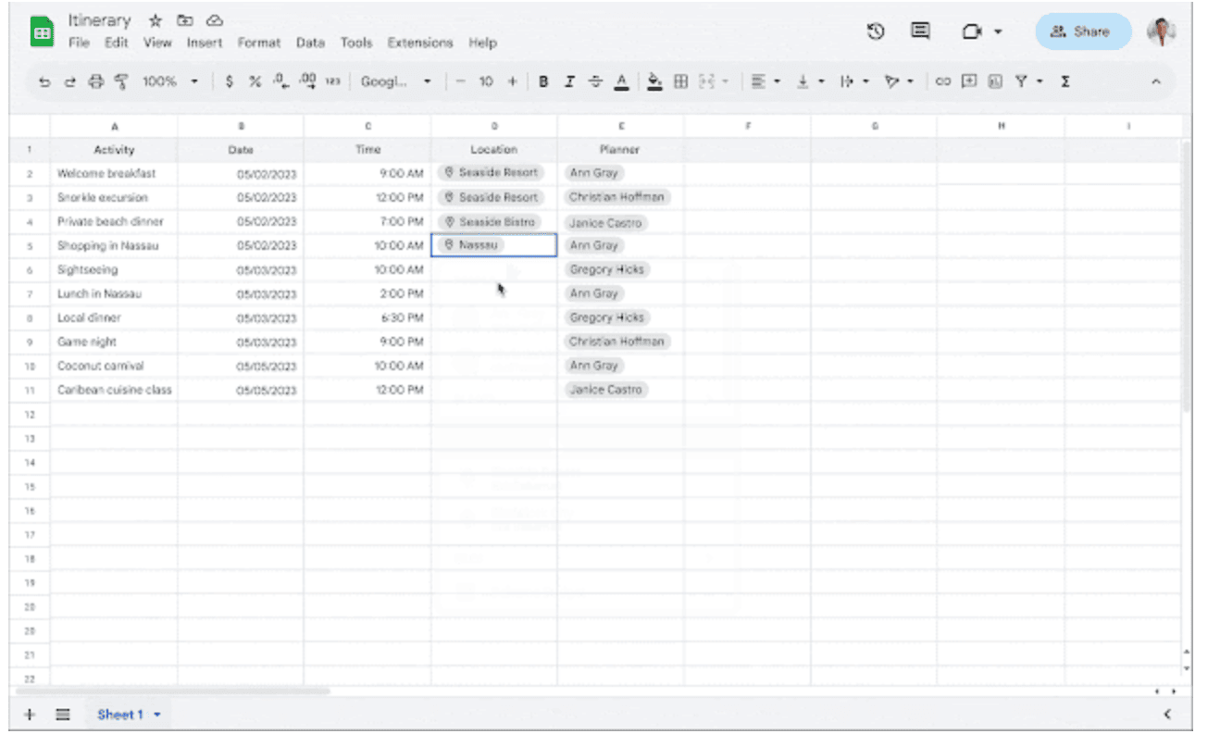
Task: Click the undo arrow in the toolbar
Action: pos(44,81)
